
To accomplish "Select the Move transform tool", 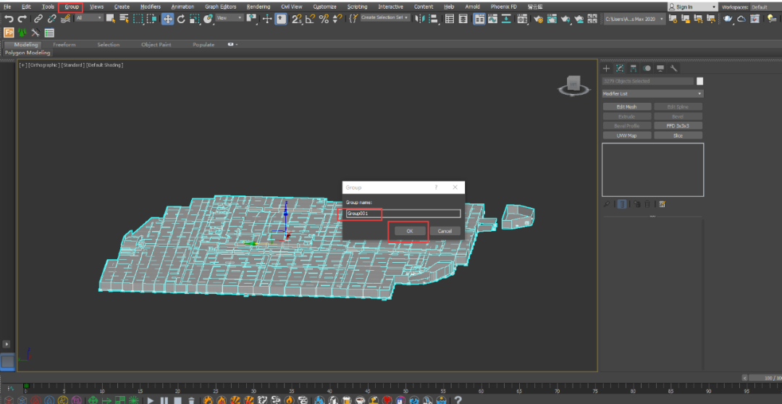I will pyautogui.click(x=167, y=19).
